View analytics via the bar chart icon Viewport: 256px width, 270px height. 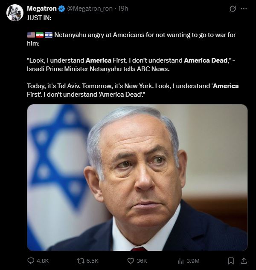coord(180,261)
